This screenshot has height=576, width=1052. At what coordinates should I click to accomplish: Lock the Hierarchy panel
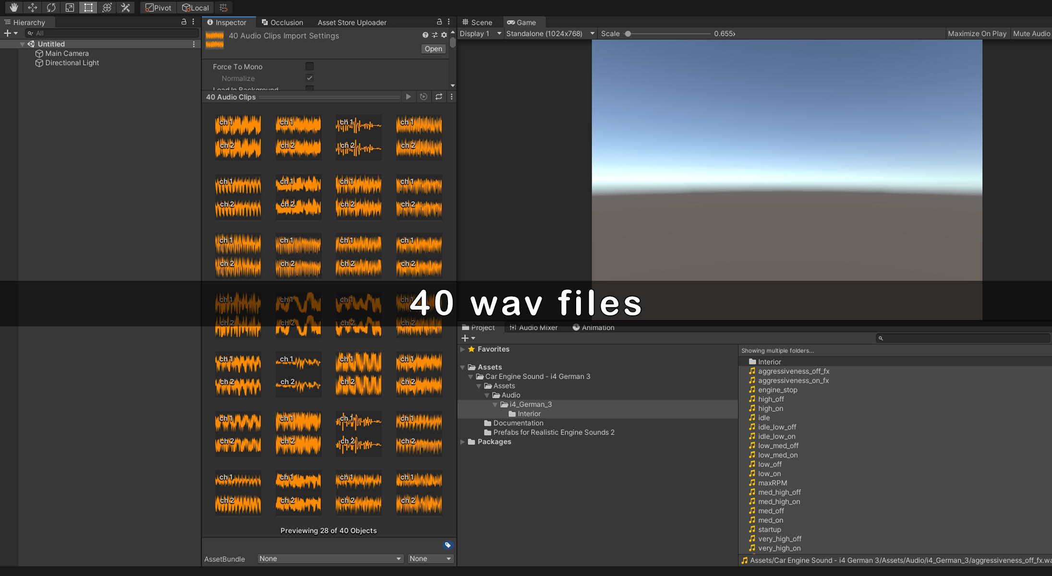click(183, 22)
